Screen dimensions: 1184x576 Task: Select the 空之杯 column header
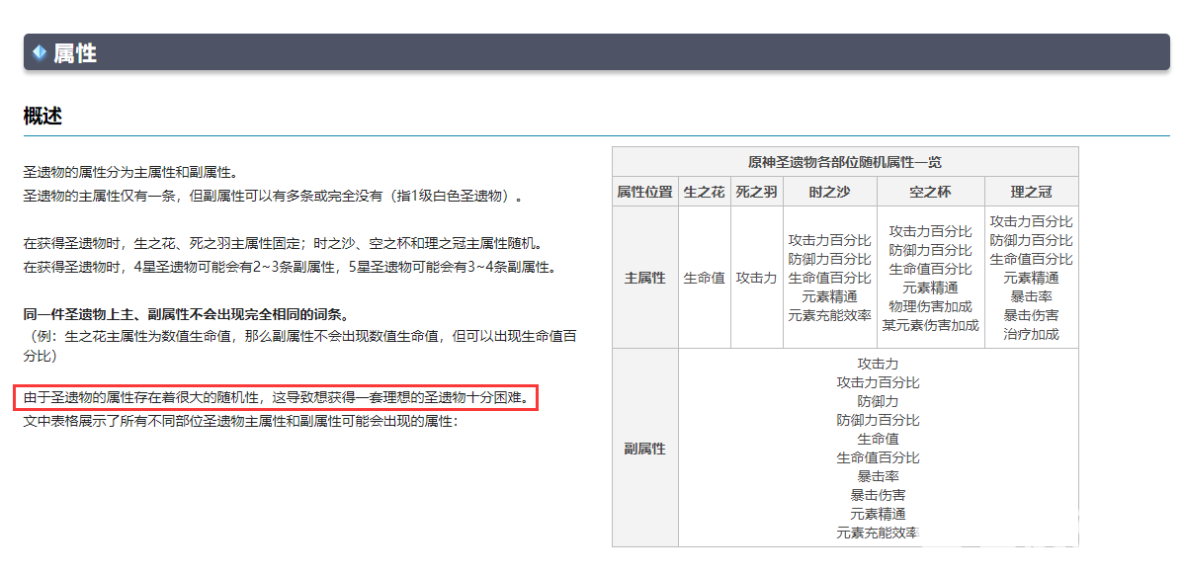click(930, 192)
